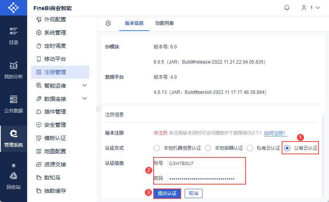Click 数据平台 version text 4.0.13

[210, 92]
